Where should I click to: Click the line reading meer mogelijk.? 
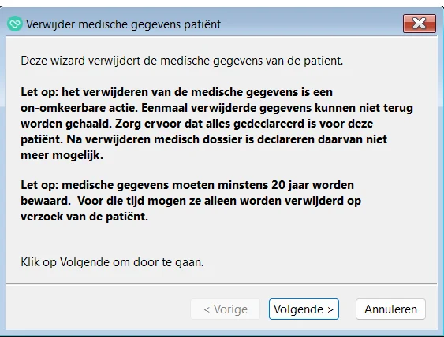pyautogui.click(x=62, y=155)
